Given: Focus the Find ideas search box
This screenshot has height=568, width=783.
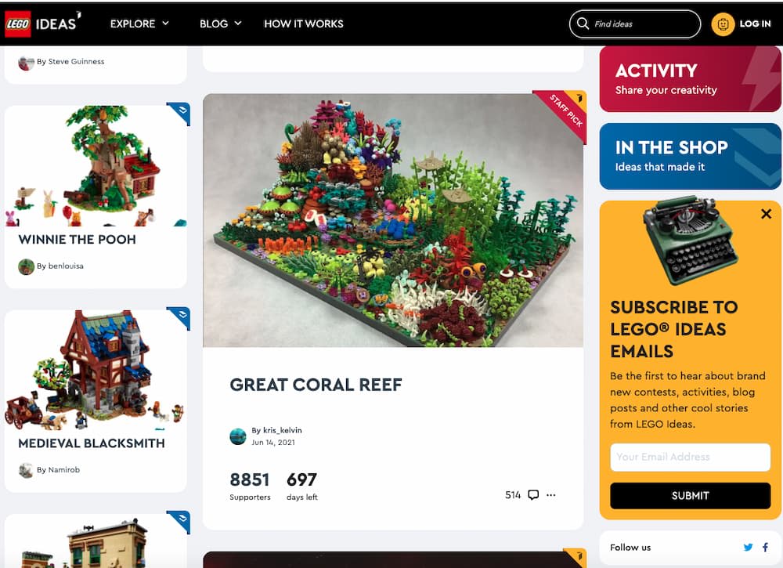Looking at the screenshot, I should pyautogui.click(x=635, y=24).
